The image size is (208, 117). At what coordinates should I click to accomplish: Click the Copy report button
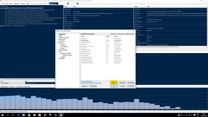122,83
